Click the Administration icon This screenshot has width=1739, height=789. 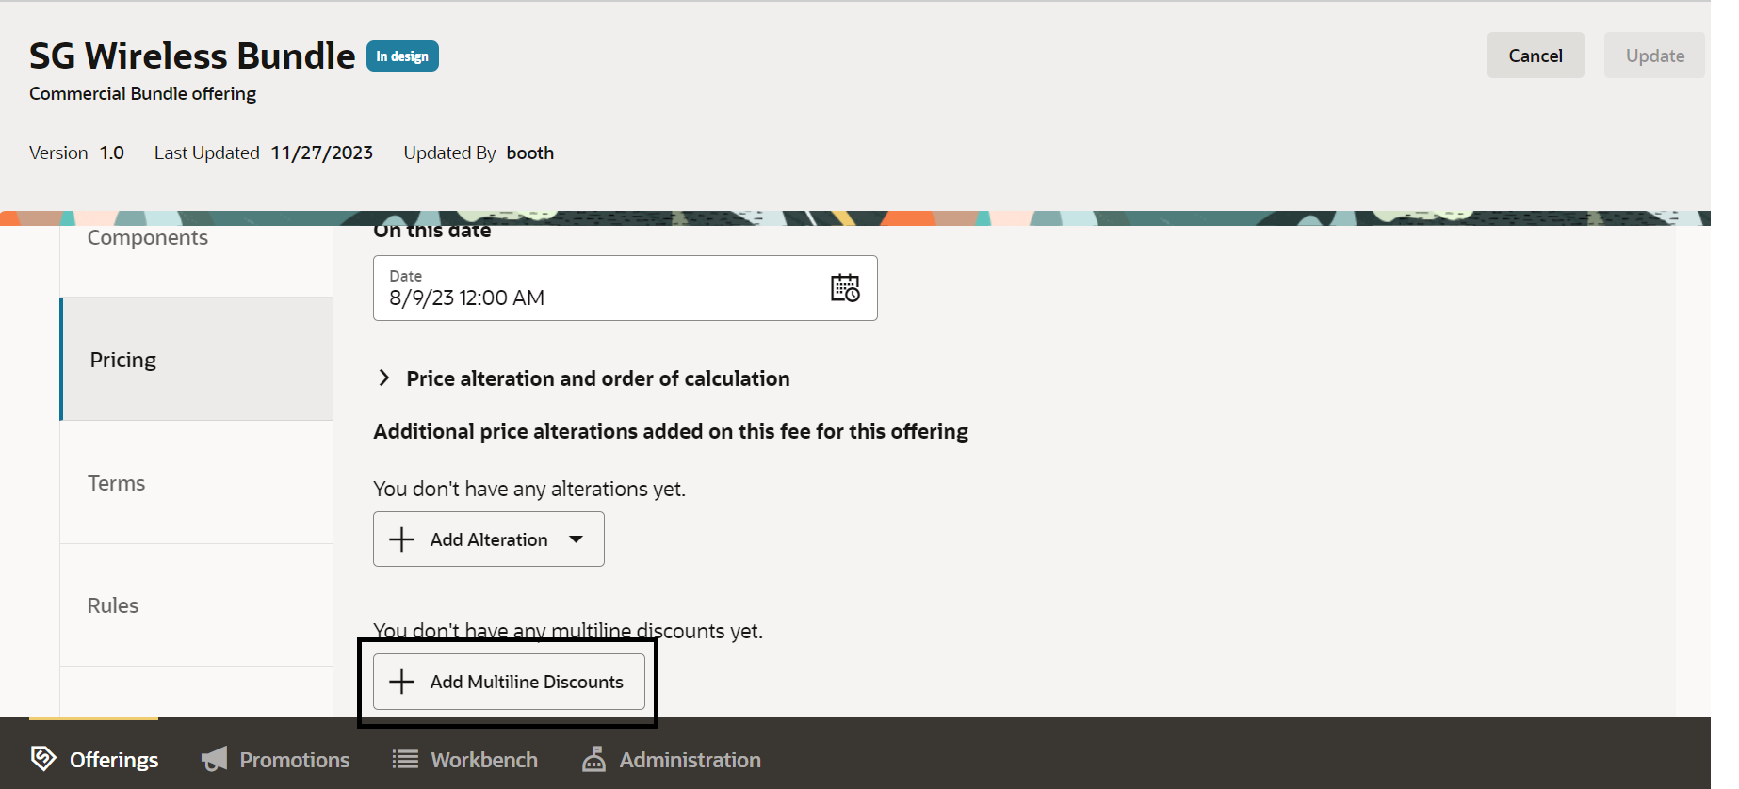593,759
